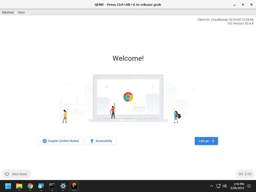Open the US 2:09 status tray
256x192 pixels.
click(x=245, y=174)
